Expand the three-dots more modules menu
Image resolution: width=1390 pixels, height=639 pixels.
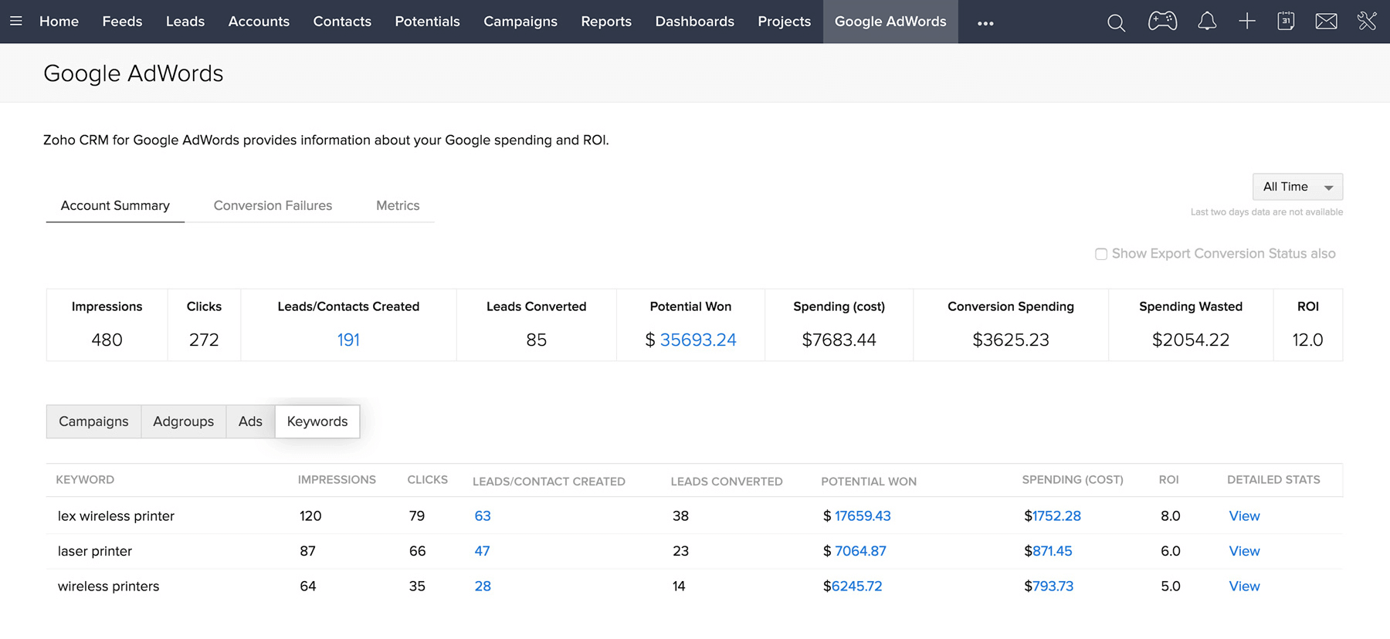[985, 23]
